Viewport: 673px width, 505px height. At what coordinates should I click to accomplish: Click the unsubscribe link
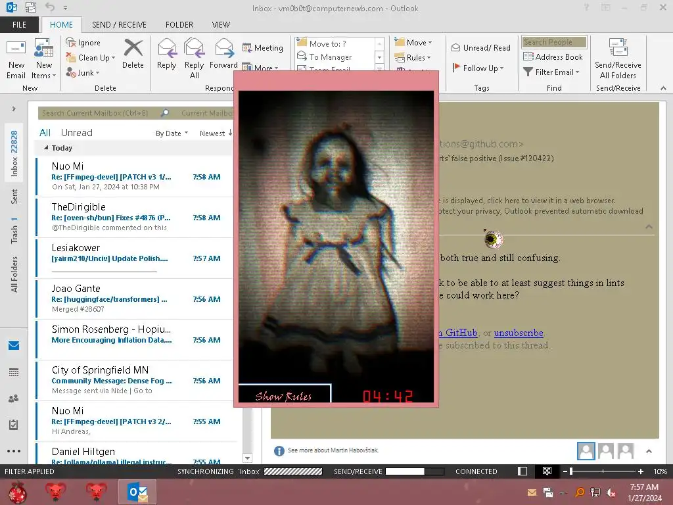[519, 333]
